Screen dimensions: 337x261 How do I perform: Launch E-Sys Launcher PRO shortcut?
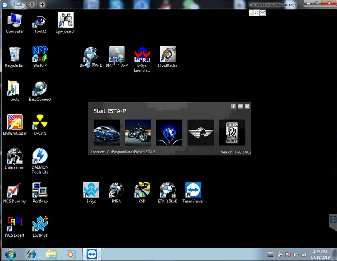coord(142,59)
